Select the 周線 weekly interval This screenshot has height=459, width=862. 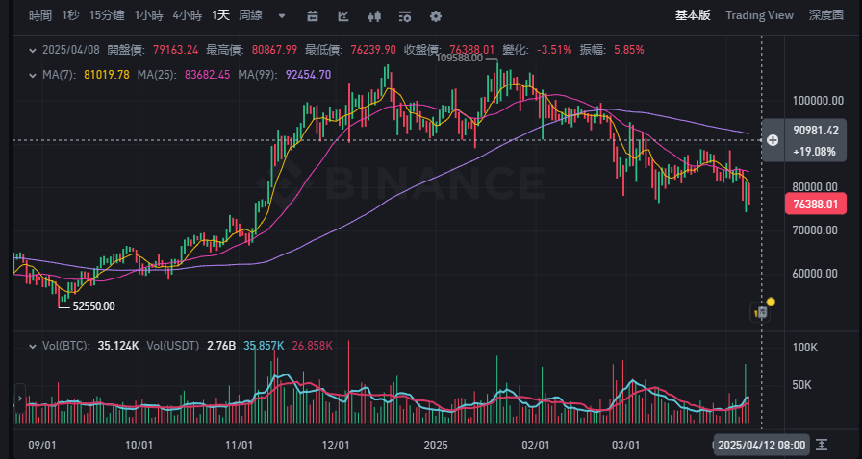250,15
